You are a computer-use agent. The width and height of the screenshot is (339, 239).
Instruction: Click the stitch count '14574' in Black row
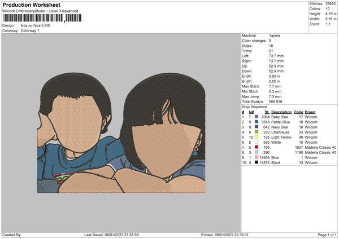(x=264, y=163)
